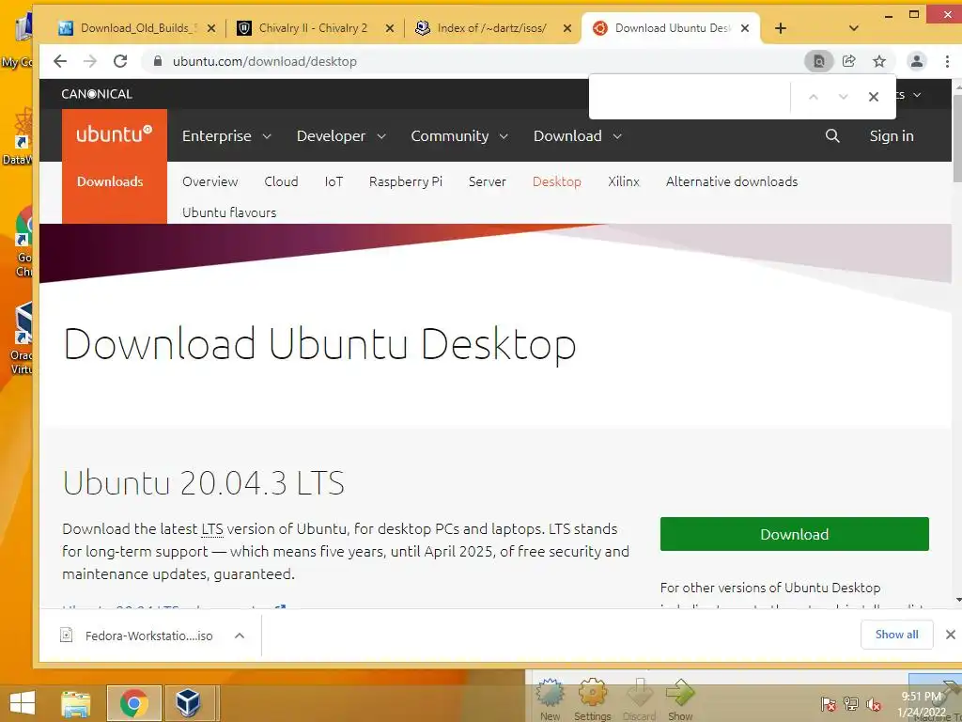Switch to the Index of /~dartz/isos/ tab
The image size is (962, 722).
[490, 28]
